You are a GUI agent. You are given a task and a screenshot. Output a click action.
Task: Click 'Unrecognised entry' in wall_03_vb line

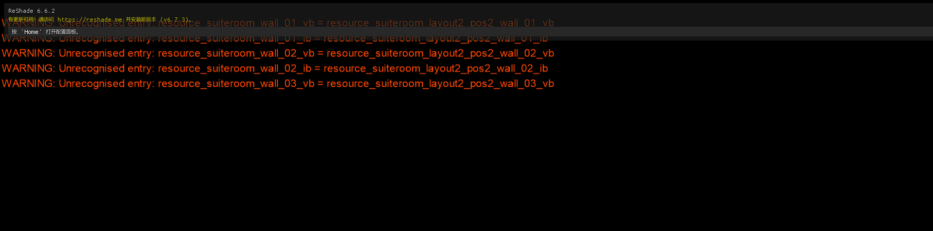pyautogui.click(x=106, y=84)
